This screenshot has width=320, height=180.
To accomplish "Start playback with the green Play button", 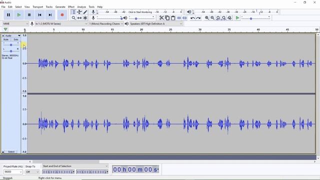I will coord(19,15).
